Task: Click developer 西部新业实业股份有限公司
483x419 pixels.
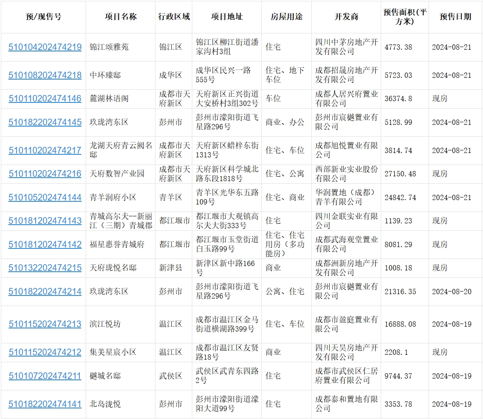Action: pos(346,174)
